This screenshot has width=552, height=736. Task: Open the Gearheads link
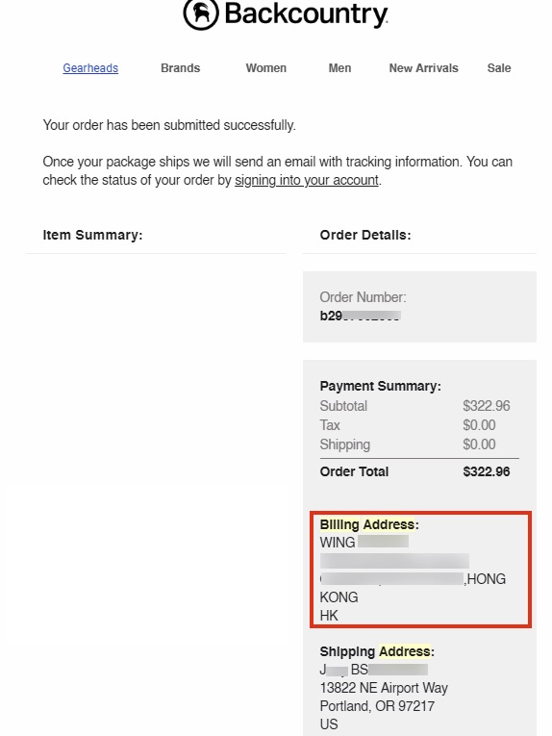tap(90, 68)
